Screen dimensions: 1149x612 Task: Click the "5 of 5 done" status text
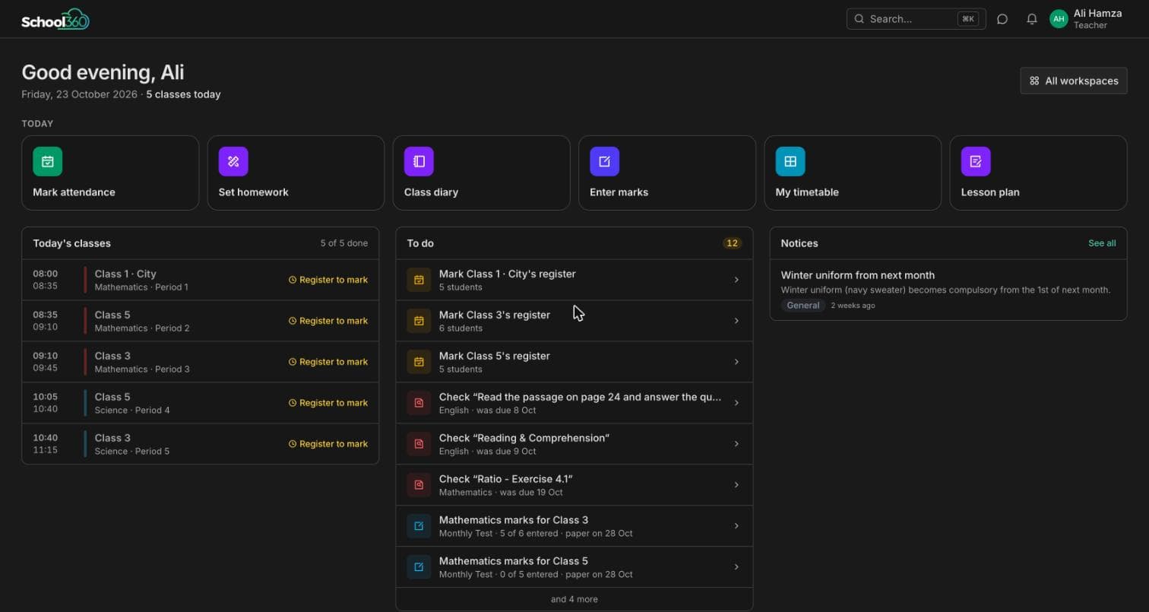344,243
